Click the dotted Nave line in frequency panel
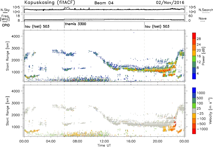This screenshot has height=147, width=213. [104, 18]
